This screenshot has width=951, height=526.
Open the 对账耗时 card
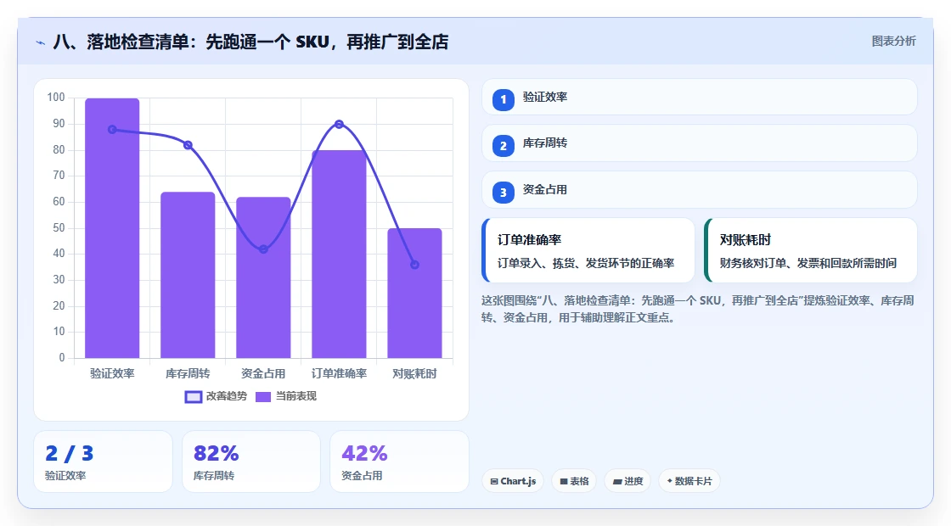pos(810,250)
